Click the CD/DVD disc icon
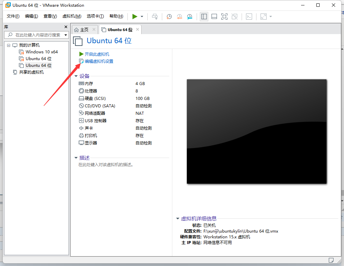This screenshot has width=344, height=266. point(81,106)
